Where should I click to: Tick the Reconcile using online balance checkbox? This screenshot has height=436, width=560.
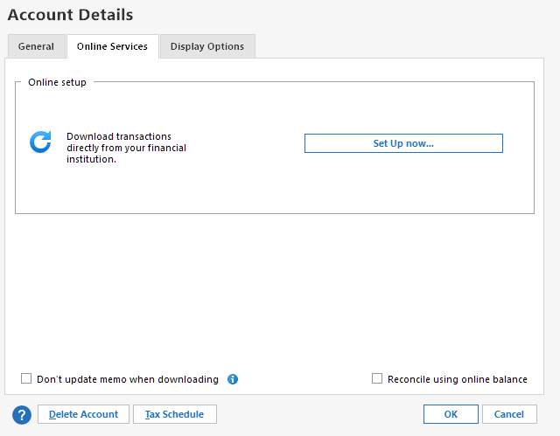tap(377, 379)
